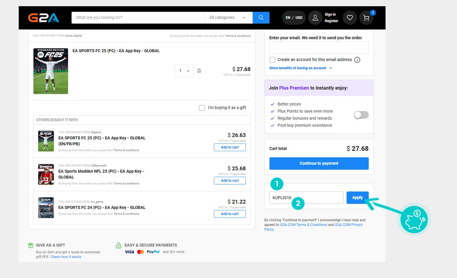Open the user account icon
Image resolution: width=457 pixels, height=278 pixels.
click(315, 18)
